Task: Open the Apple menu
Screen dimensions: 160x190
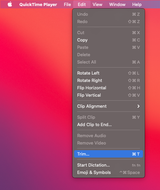Action: [x=10, y=4]
